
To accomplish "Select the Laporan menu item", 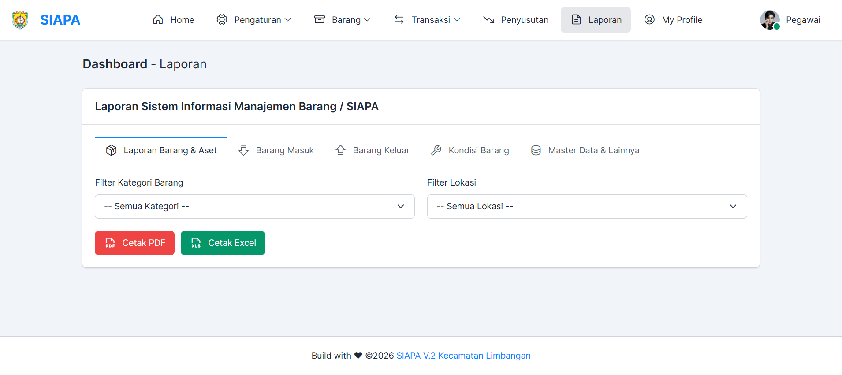I will 596,20.
